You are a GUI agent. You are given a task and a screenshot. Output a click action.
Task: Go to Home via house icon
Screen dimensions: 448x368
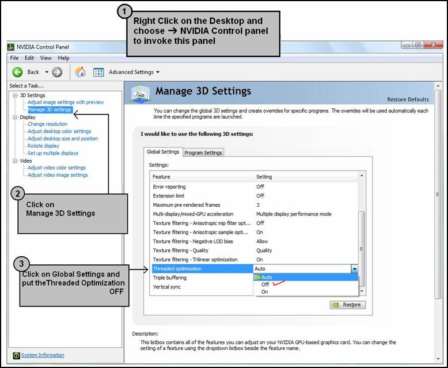pos(81,72)
